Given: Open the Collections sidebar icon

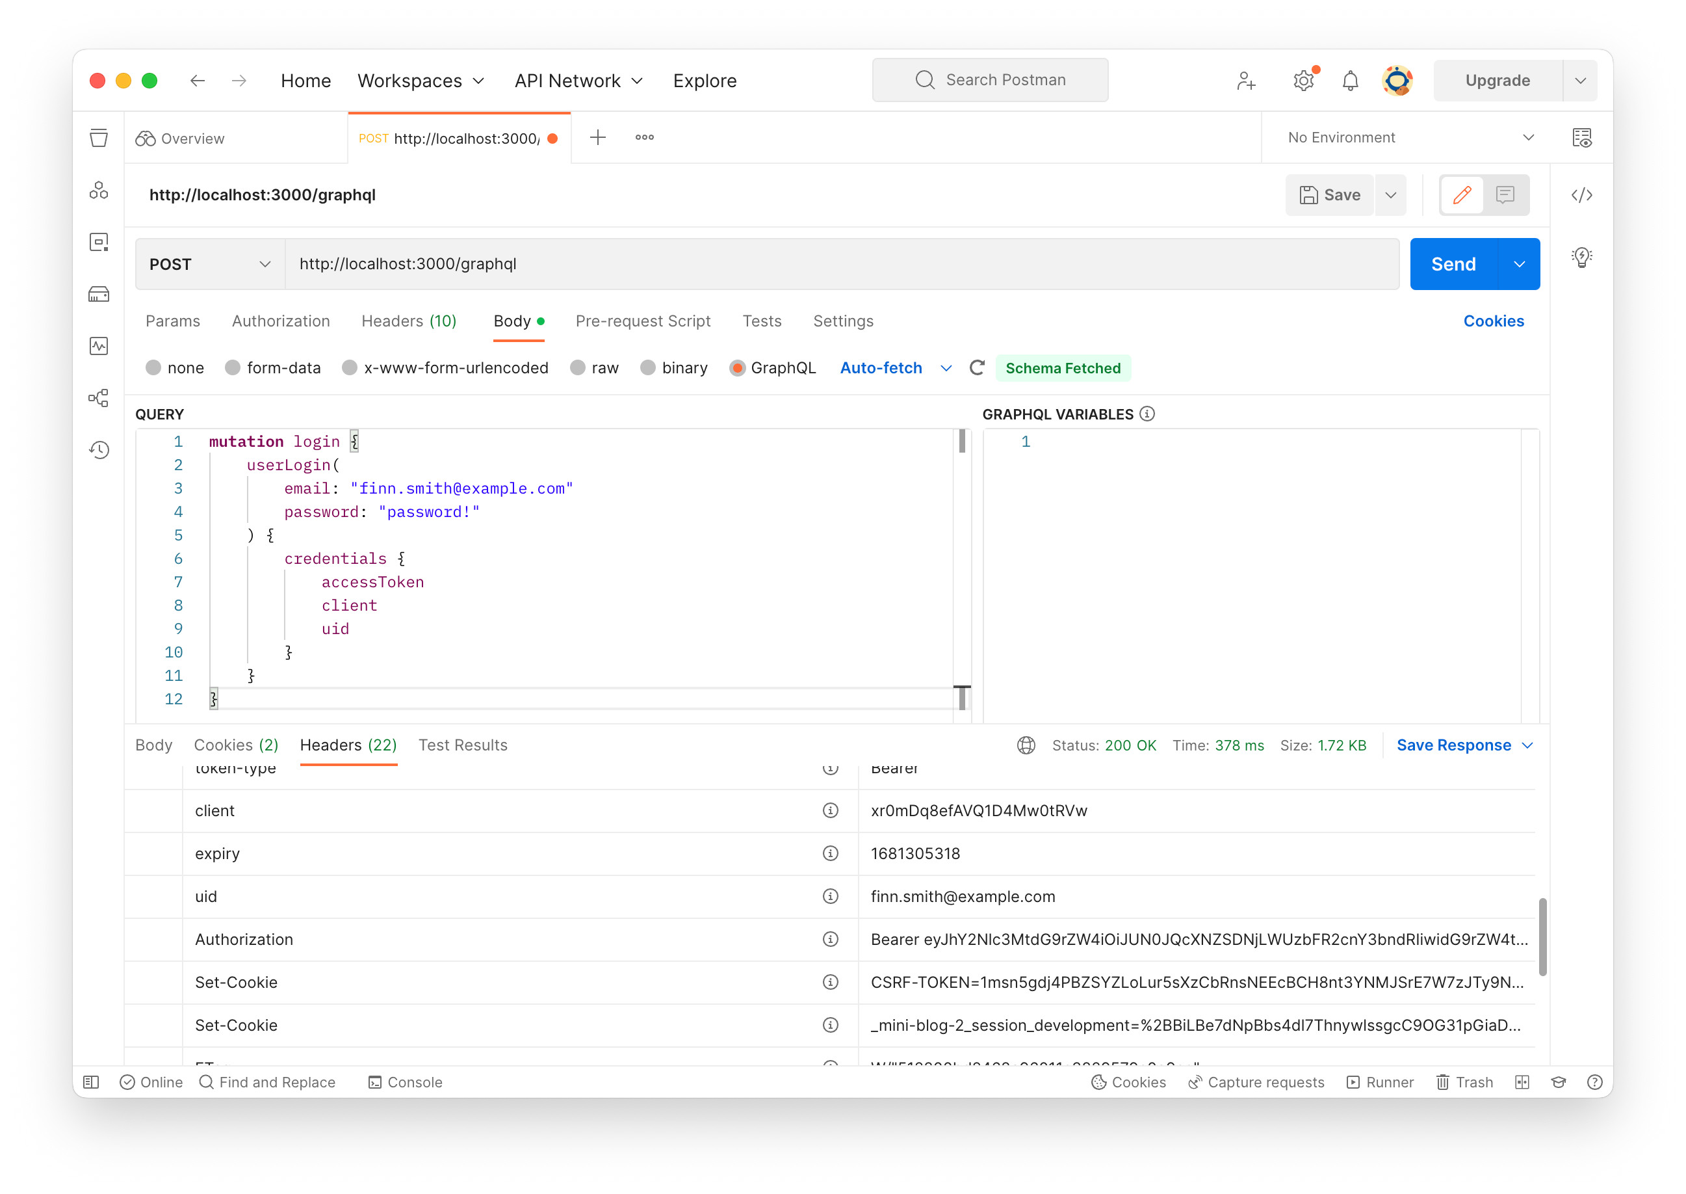Looking at the screenshot, I should coord(98,139).
